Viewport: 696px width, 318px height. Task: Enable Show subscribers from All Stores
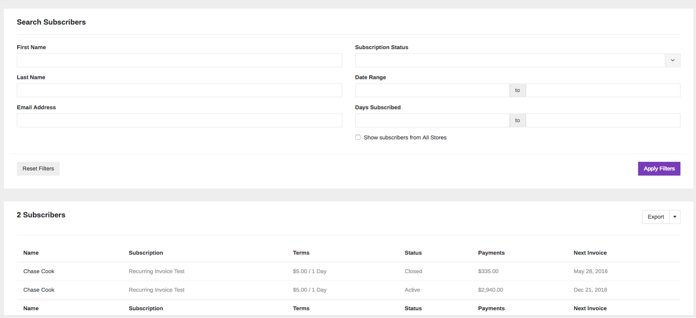tap(358, 137)
